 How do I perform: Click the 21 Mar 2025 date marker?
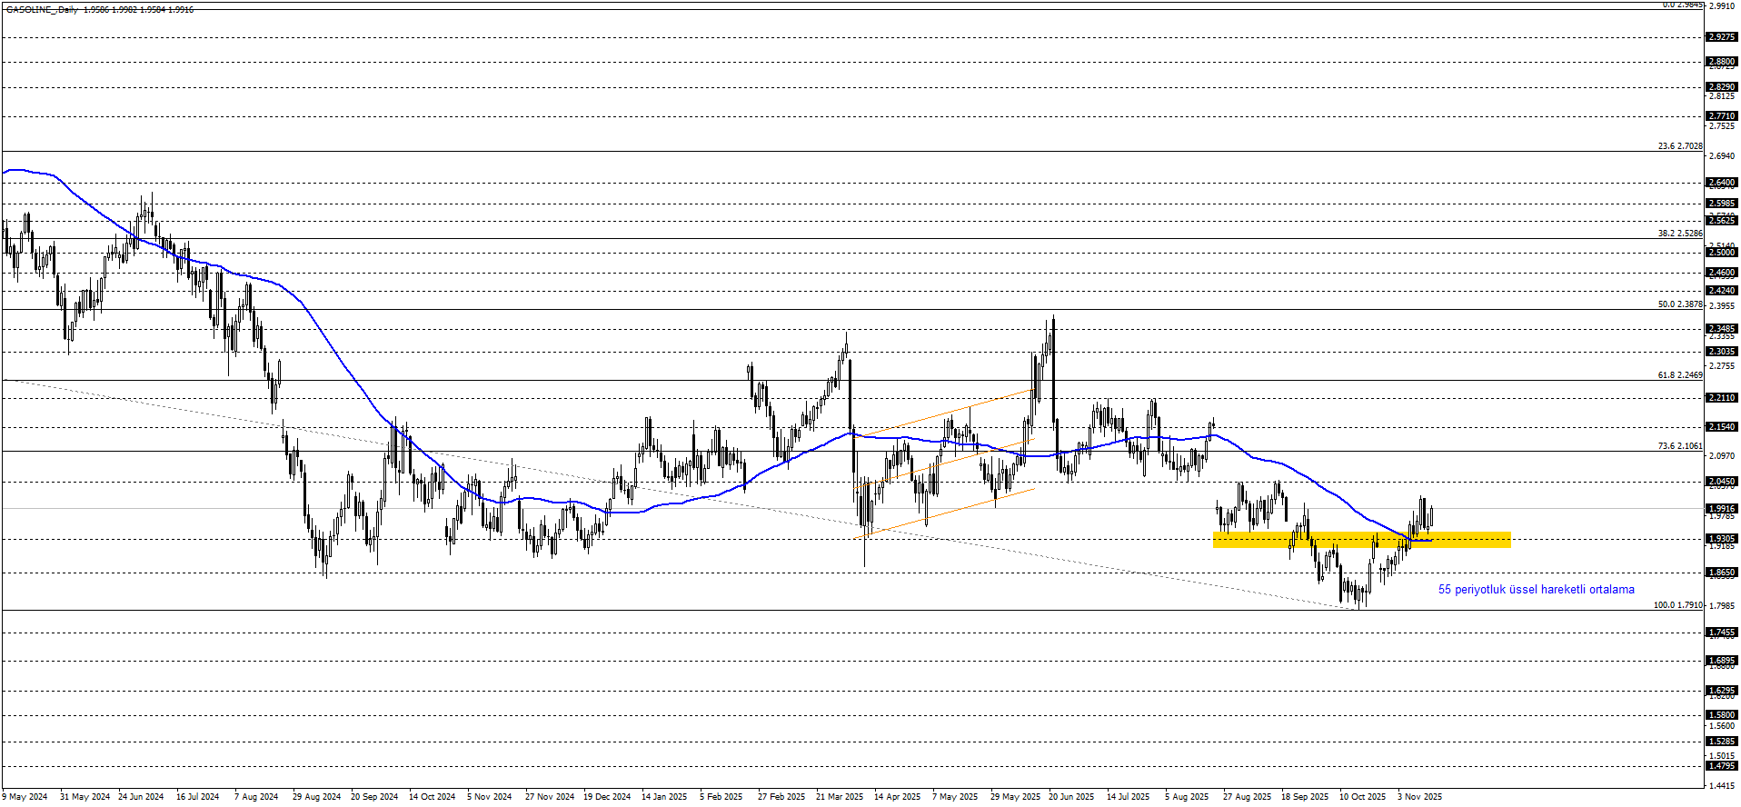(x=839, y=797)
